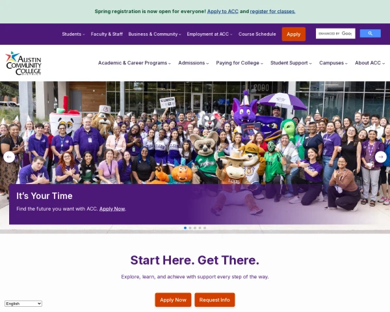Select the fifth carousel dot

(205, 228)
